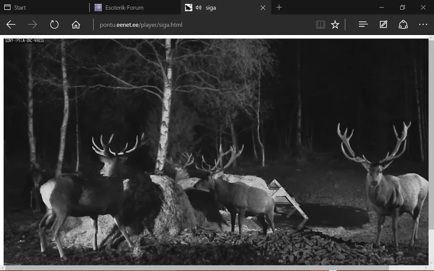Close the siga tab
This screenshot has height=271, width=434.
click(263, 8)
